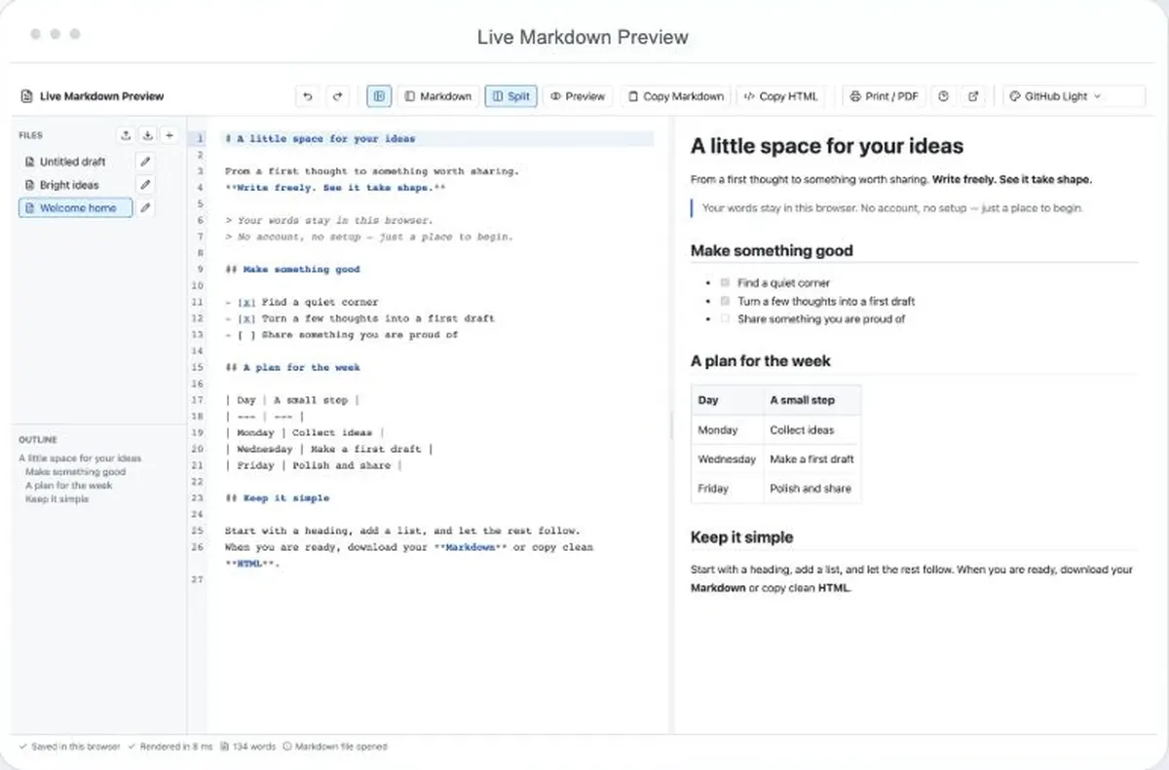Check 'Share something you are proud of' checkbox

(725, 318)
